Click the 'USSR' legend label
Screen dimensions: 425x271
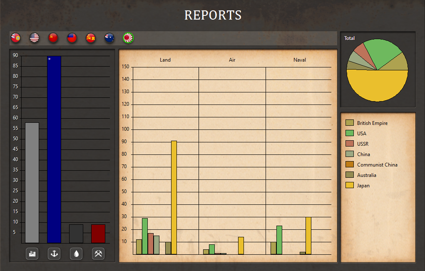363,144
